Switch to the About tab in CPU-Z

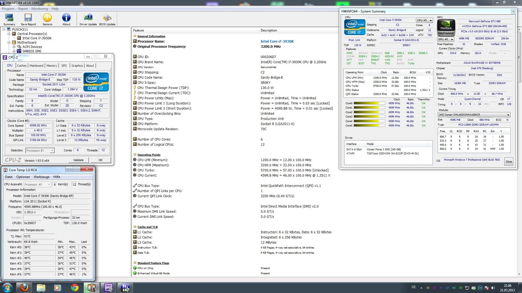click(x=90, y=66)
